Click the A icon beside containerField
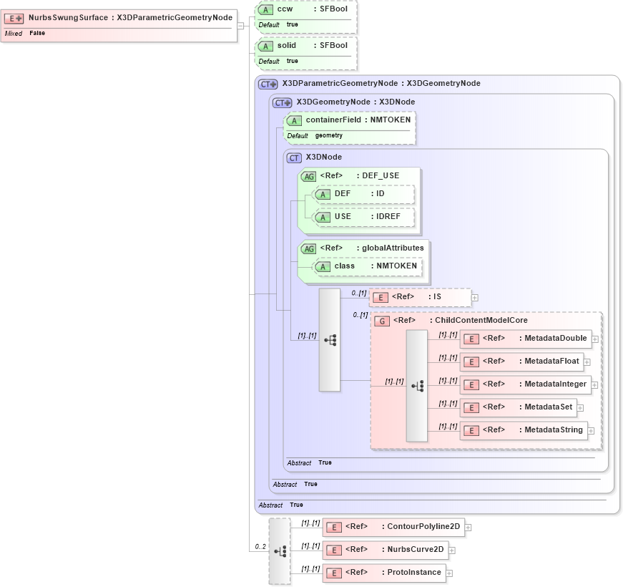Image resolution: width=623 pixels, height=587 pixels. (294, 120)
